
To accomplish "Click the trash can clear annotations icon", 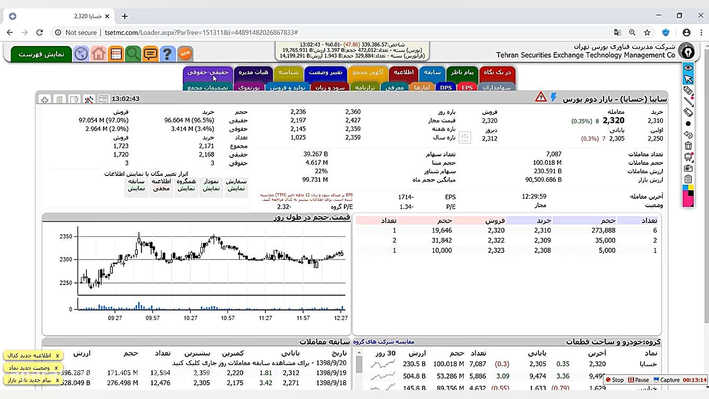I will (688, 146).
